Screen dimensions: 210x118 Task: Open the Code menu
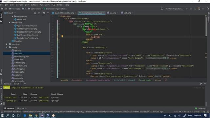coord(27,5)
